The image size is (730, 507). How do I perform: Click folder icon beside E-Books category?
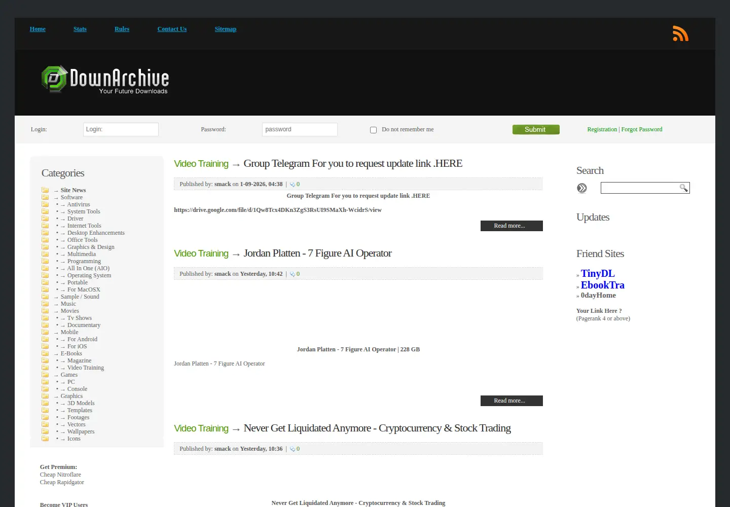click(45, 353)
